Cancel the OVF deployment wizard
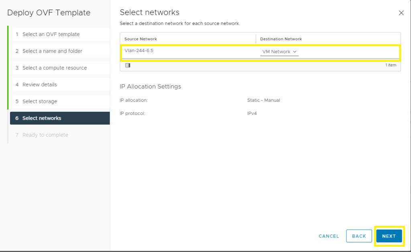The width and height of the screenshot is (411, 252). coord(329,236)
